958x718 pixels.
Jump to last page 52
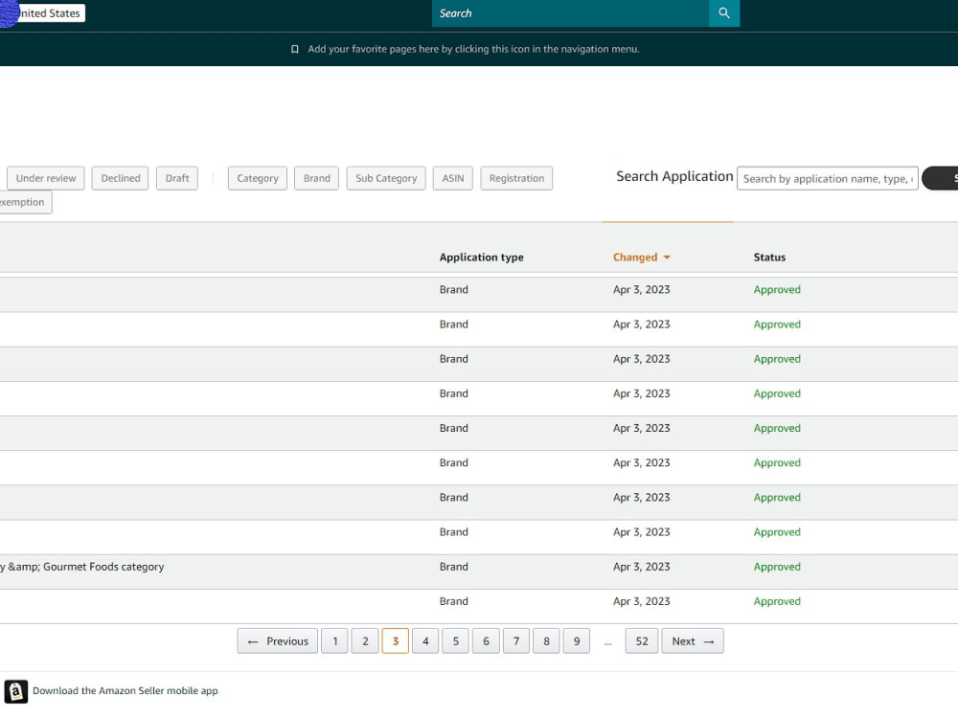642,641
